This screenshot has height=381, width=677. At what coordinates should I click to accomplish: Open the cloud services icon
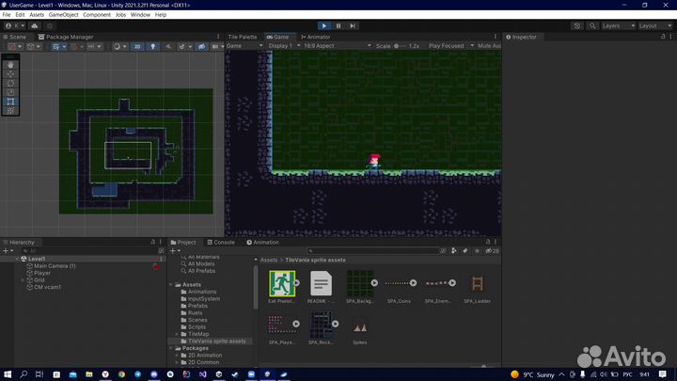point(35,26)
